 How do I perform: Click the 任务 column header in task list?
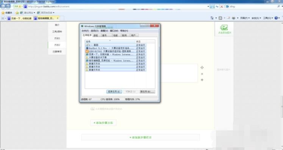pos(110,42)
